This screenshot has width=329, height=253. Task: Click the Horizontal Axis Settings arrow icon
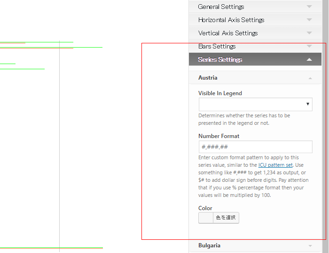click(x=309, y=20)
